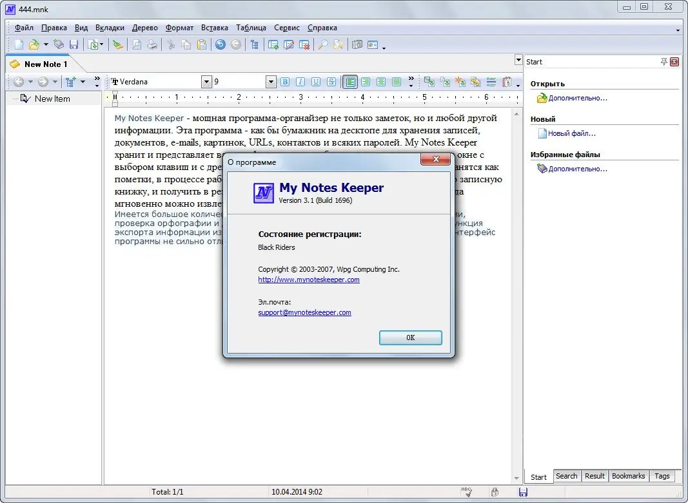Image resolution: width=688 pixels, height=503 pixels.
Task: Toggle Italic formatting
Action: 300,82
